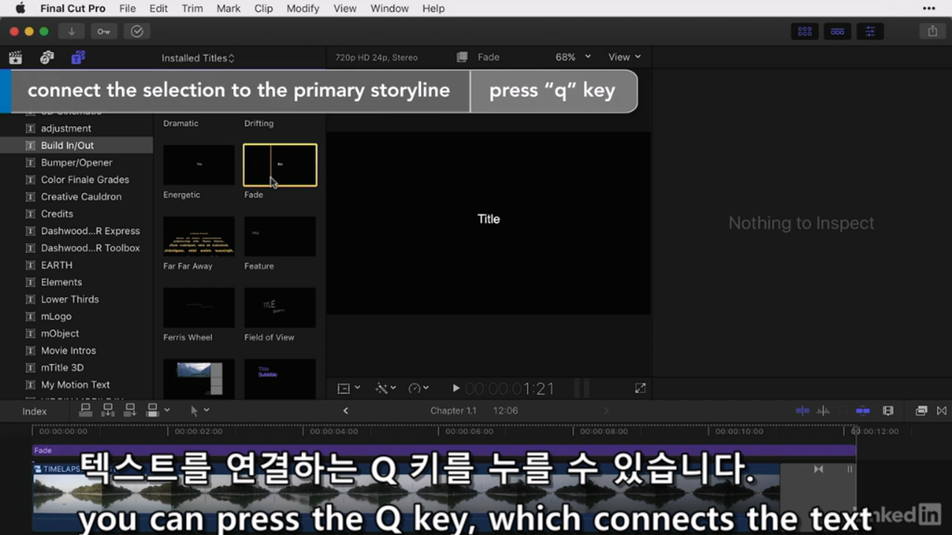Toggle the Timeline panel visibility button
This screenshot has width=952, height=535.
click(x=837, y=31)
